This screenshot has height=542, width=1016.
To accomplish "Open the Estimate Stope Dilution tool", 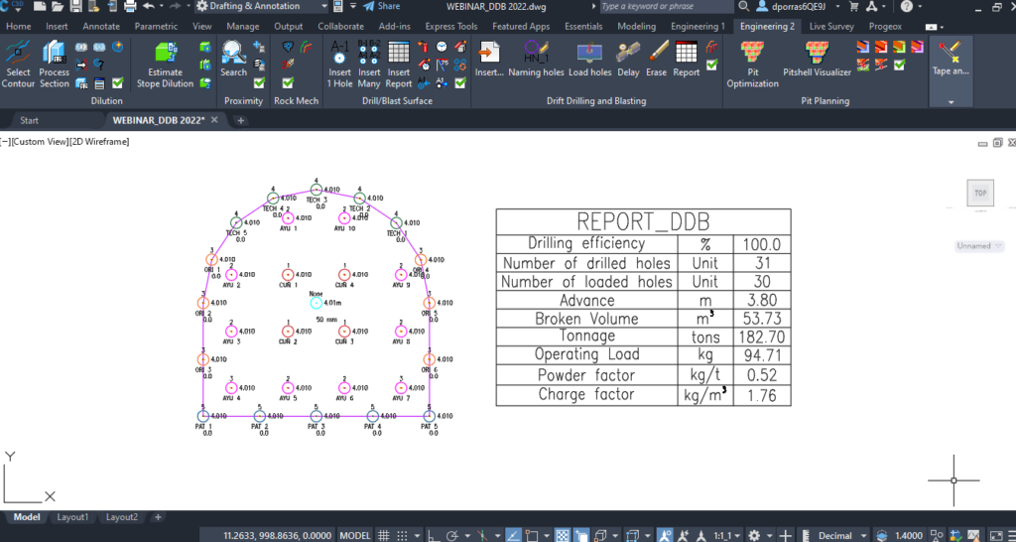I will pos(165,64).
